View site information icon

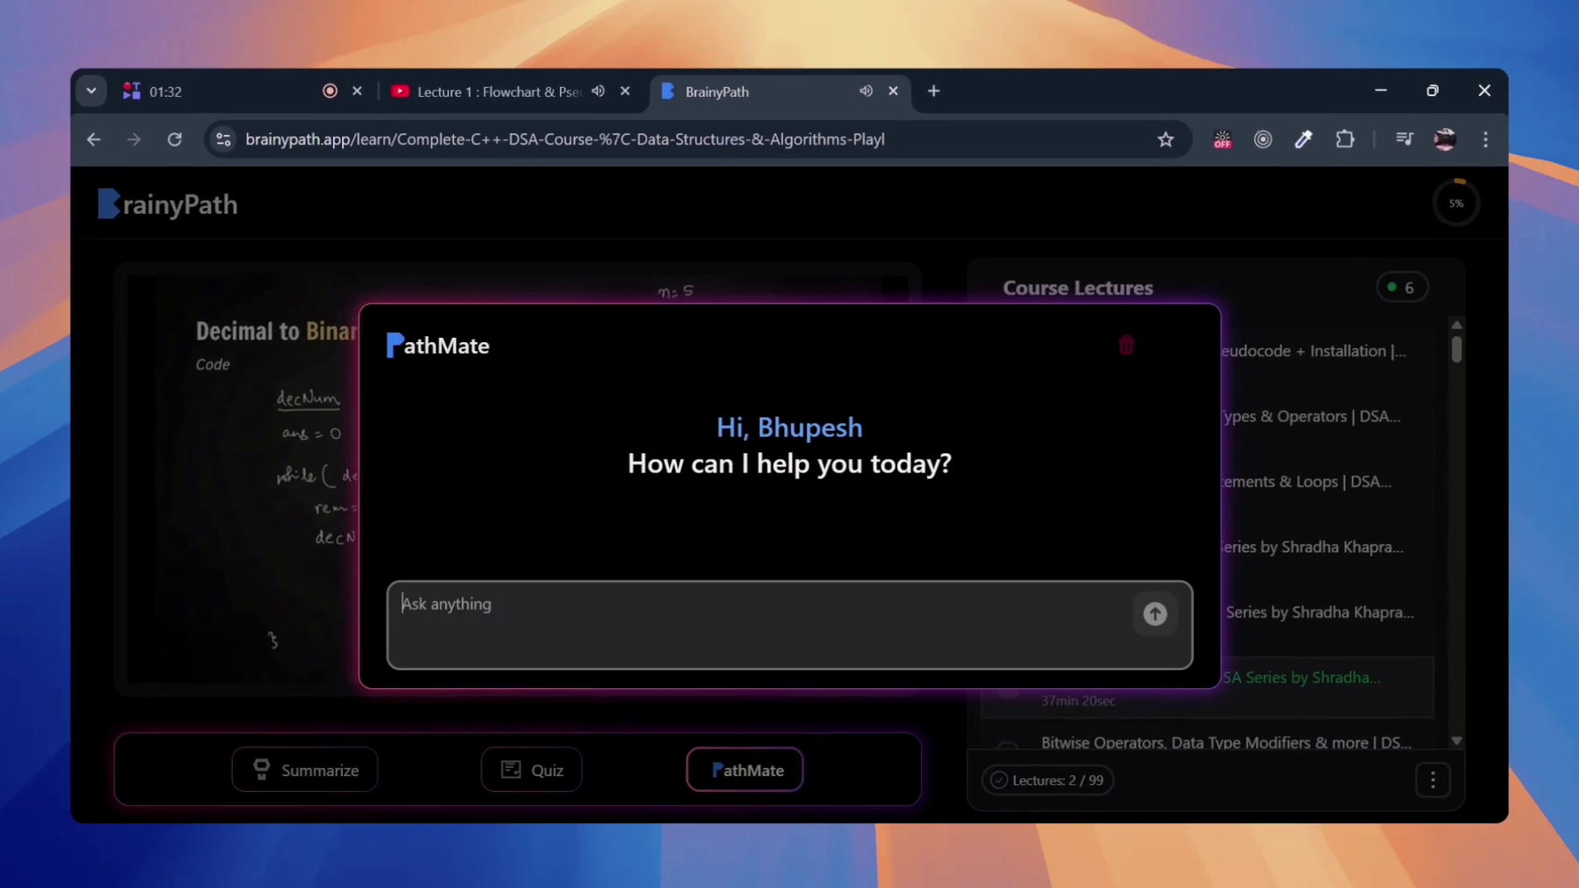(x=223, y=140)
